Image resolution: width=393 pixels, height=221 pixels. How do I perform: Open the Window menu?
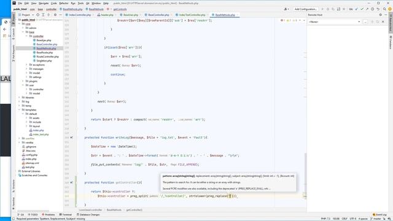coord(96,3)
